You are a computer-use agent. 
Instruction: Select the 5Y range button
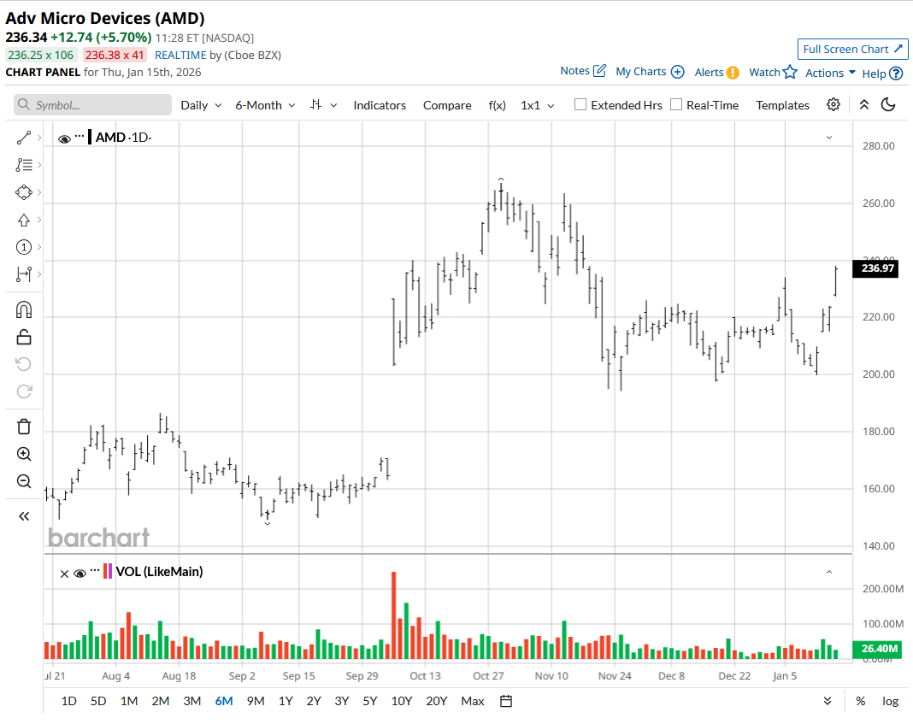pyautogui.click(x=370, y=701)
